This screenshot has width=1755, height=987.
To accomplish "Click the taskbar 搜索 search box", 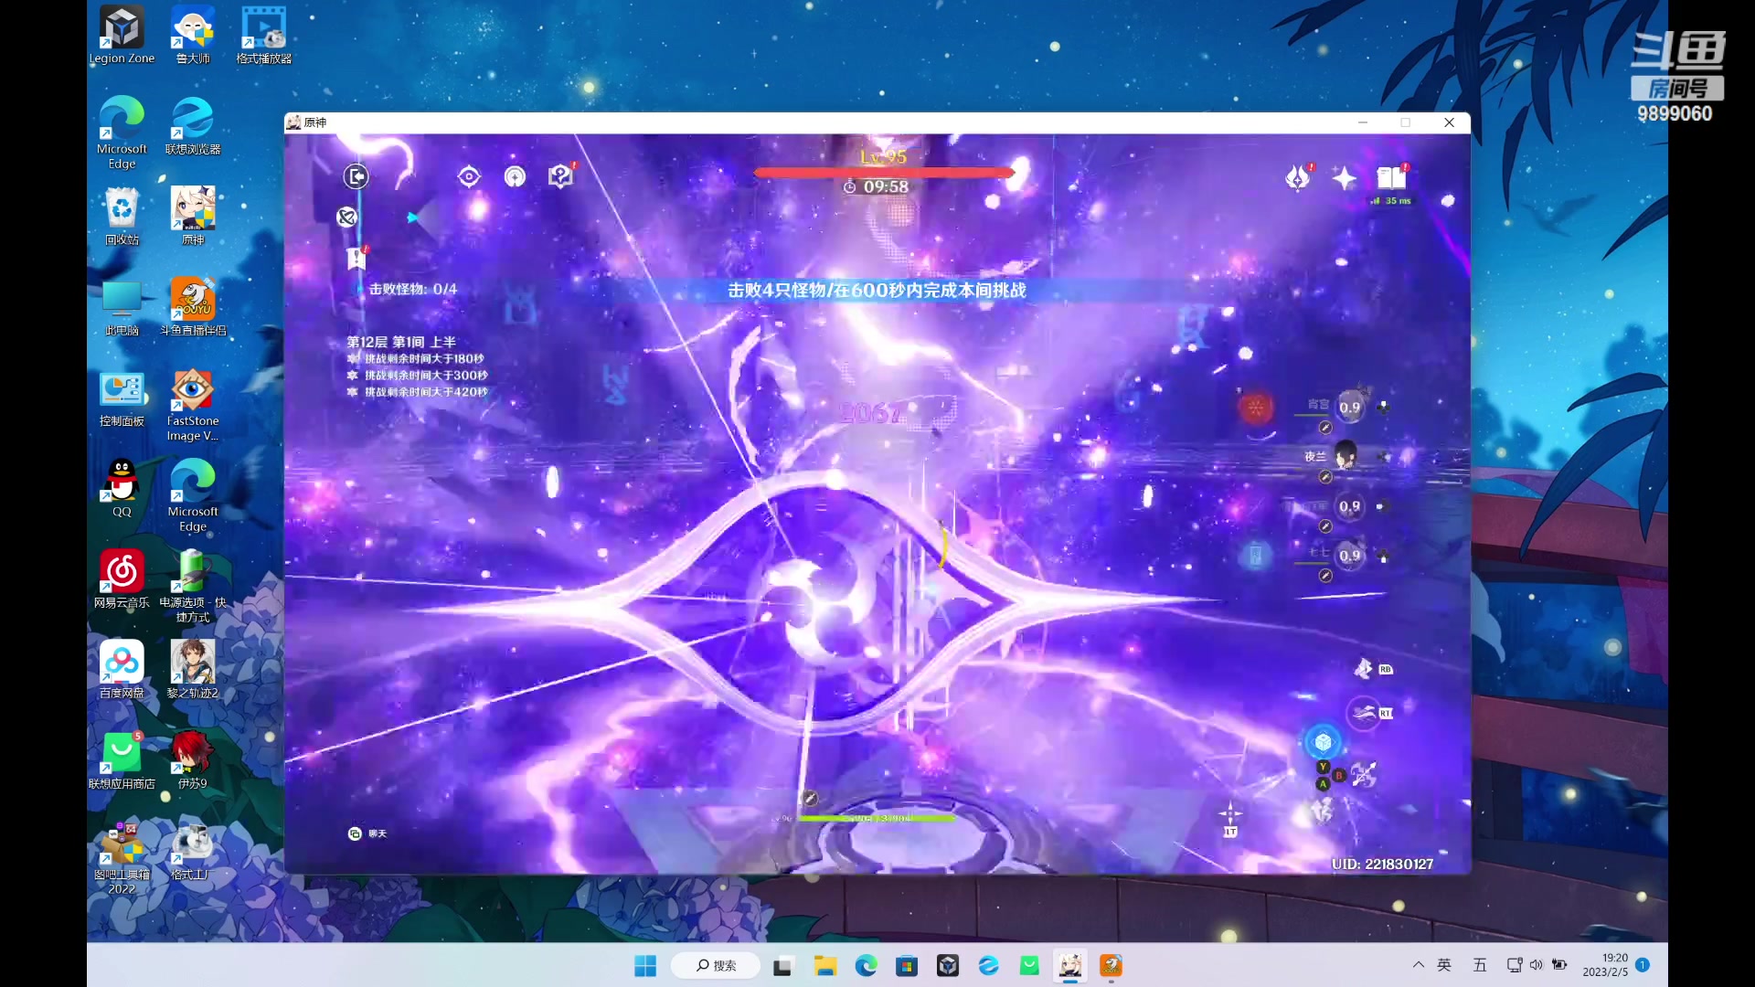I will click(x=716, y=966).
